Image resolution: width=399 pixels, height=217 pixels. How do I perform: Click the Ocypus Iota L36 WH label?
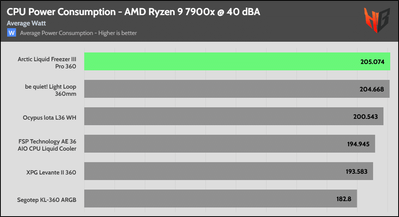pyautogui.click(x=49, y=118)
